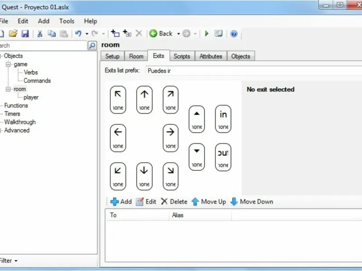
Task: Open the Help menu
Action: (90, 21)
